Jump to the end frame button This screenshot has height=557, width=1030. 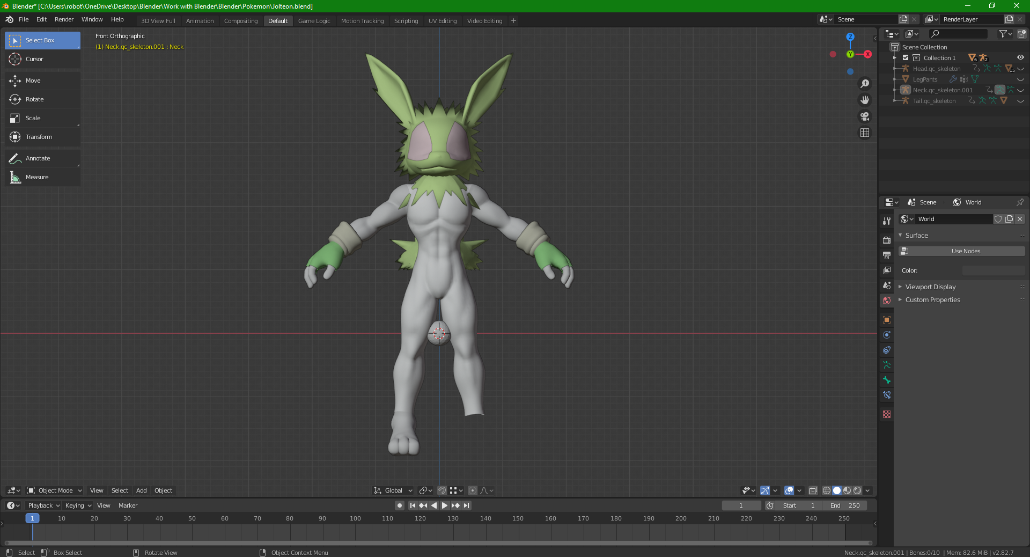point(466,505)
